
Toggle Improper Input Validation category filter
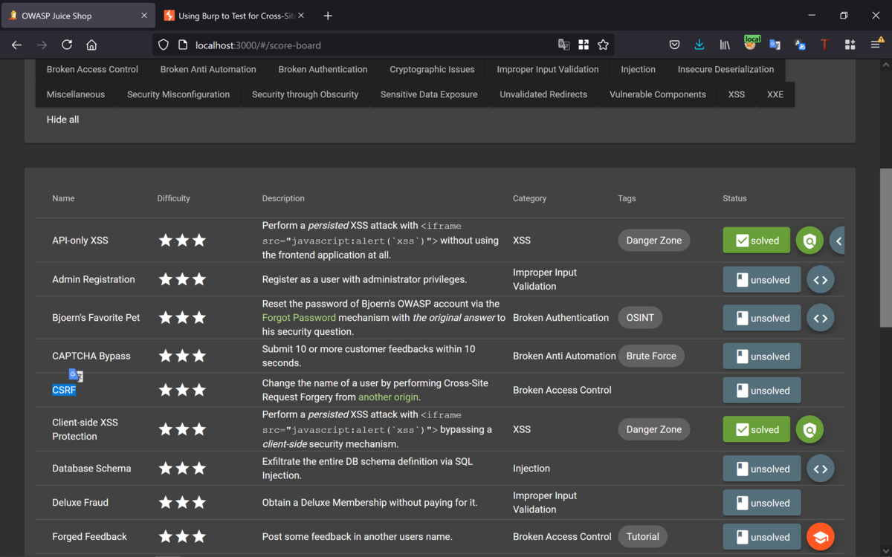pyautogui.click(x=548, y=69)
